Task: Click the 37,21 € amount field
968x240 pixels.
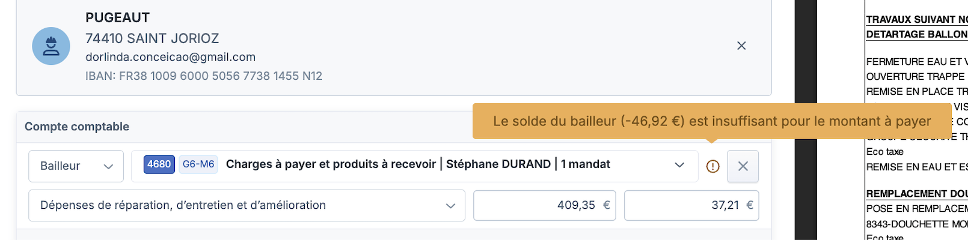Action: [691, 205]
